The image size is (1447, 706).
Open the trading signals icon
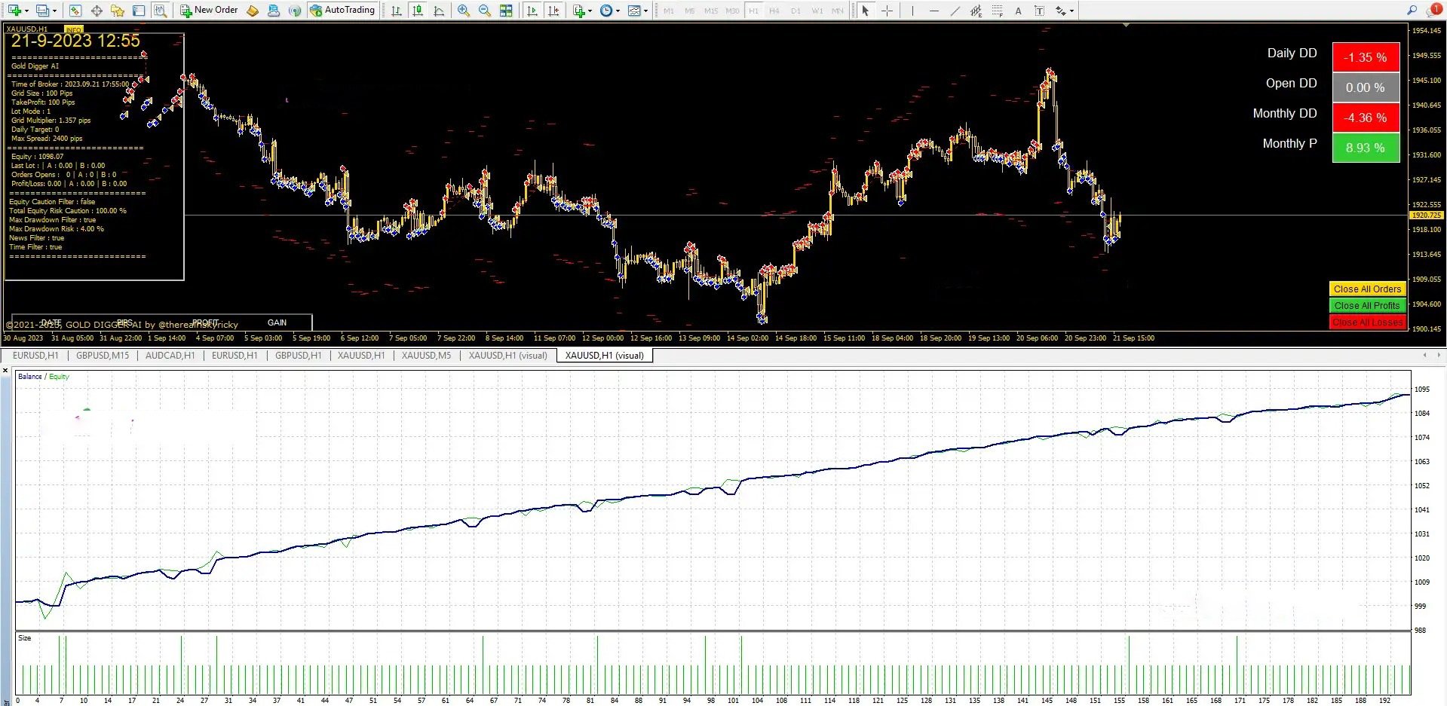coord(295,11)
